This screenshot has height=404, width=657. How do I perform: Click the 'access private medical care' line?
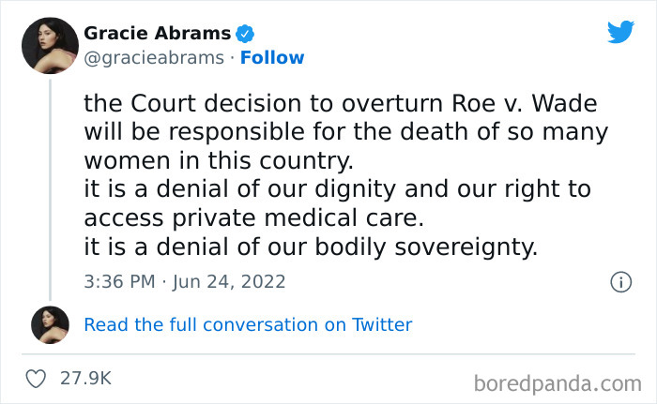click(254, 218)
